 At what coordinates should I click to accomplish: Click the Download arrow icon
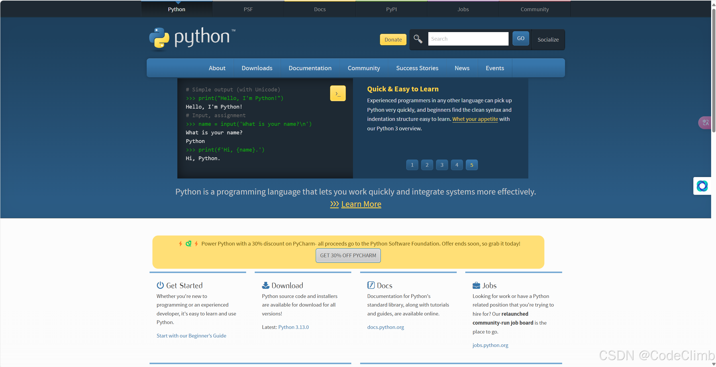tap(266, 285)
